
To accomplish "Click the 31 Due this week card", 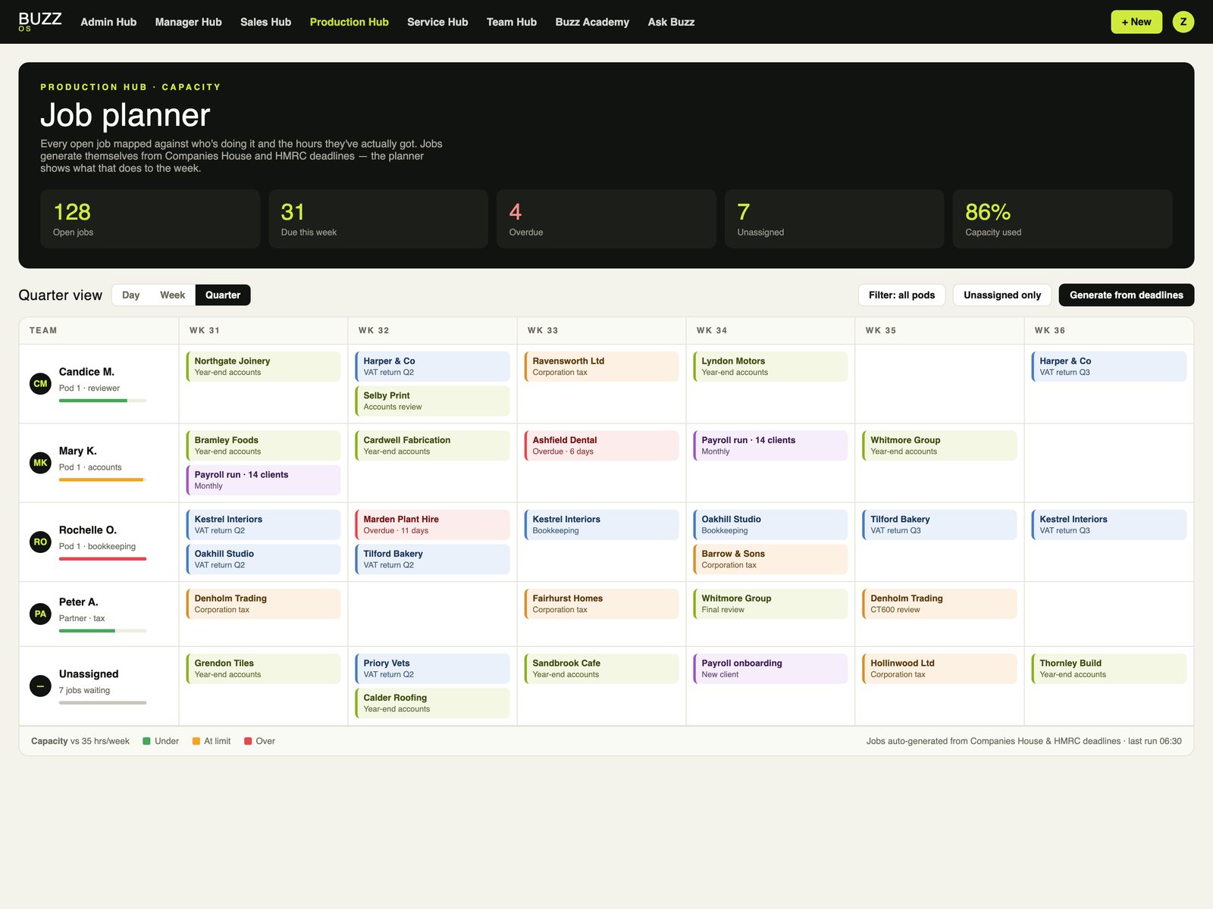I will [378, 219].
